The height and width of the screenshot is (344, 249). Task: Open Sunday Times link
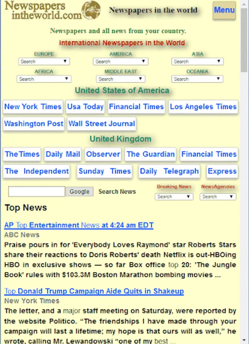click(105, 171)
